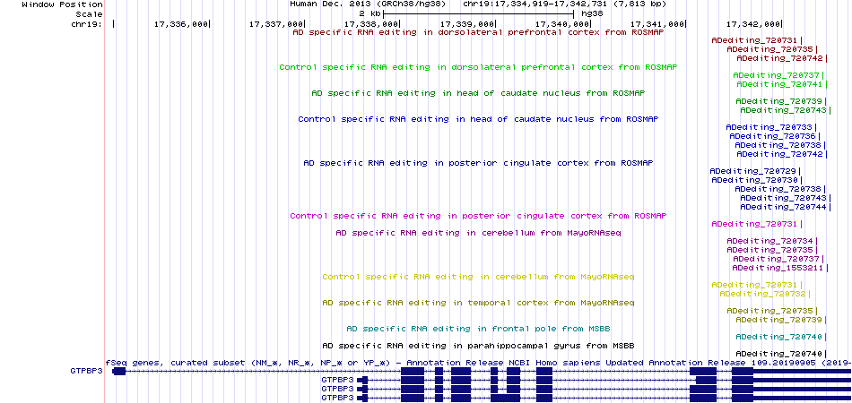Click AD parahippocampal gyrus MSBB track title
This screenshot has height=403, width=852.
click(478, 346)
